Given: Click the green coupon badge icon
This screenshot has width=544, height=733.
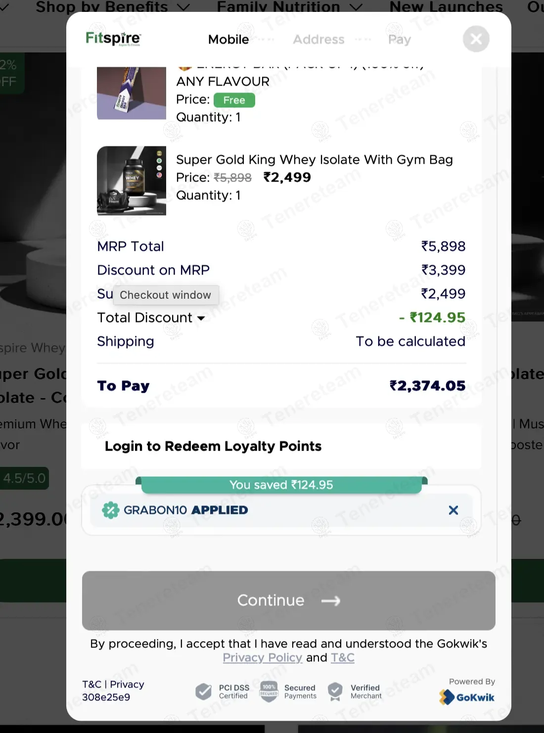Looking at the screenshot, I should [x=110, y=510].
